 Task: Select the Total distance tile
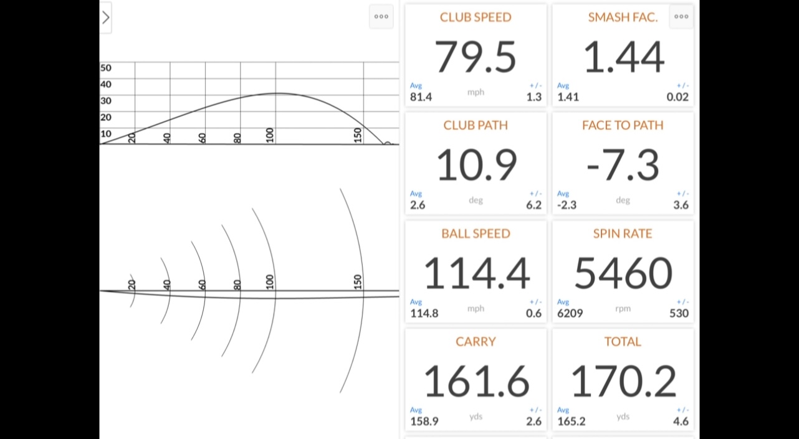[x=623, y=380]
